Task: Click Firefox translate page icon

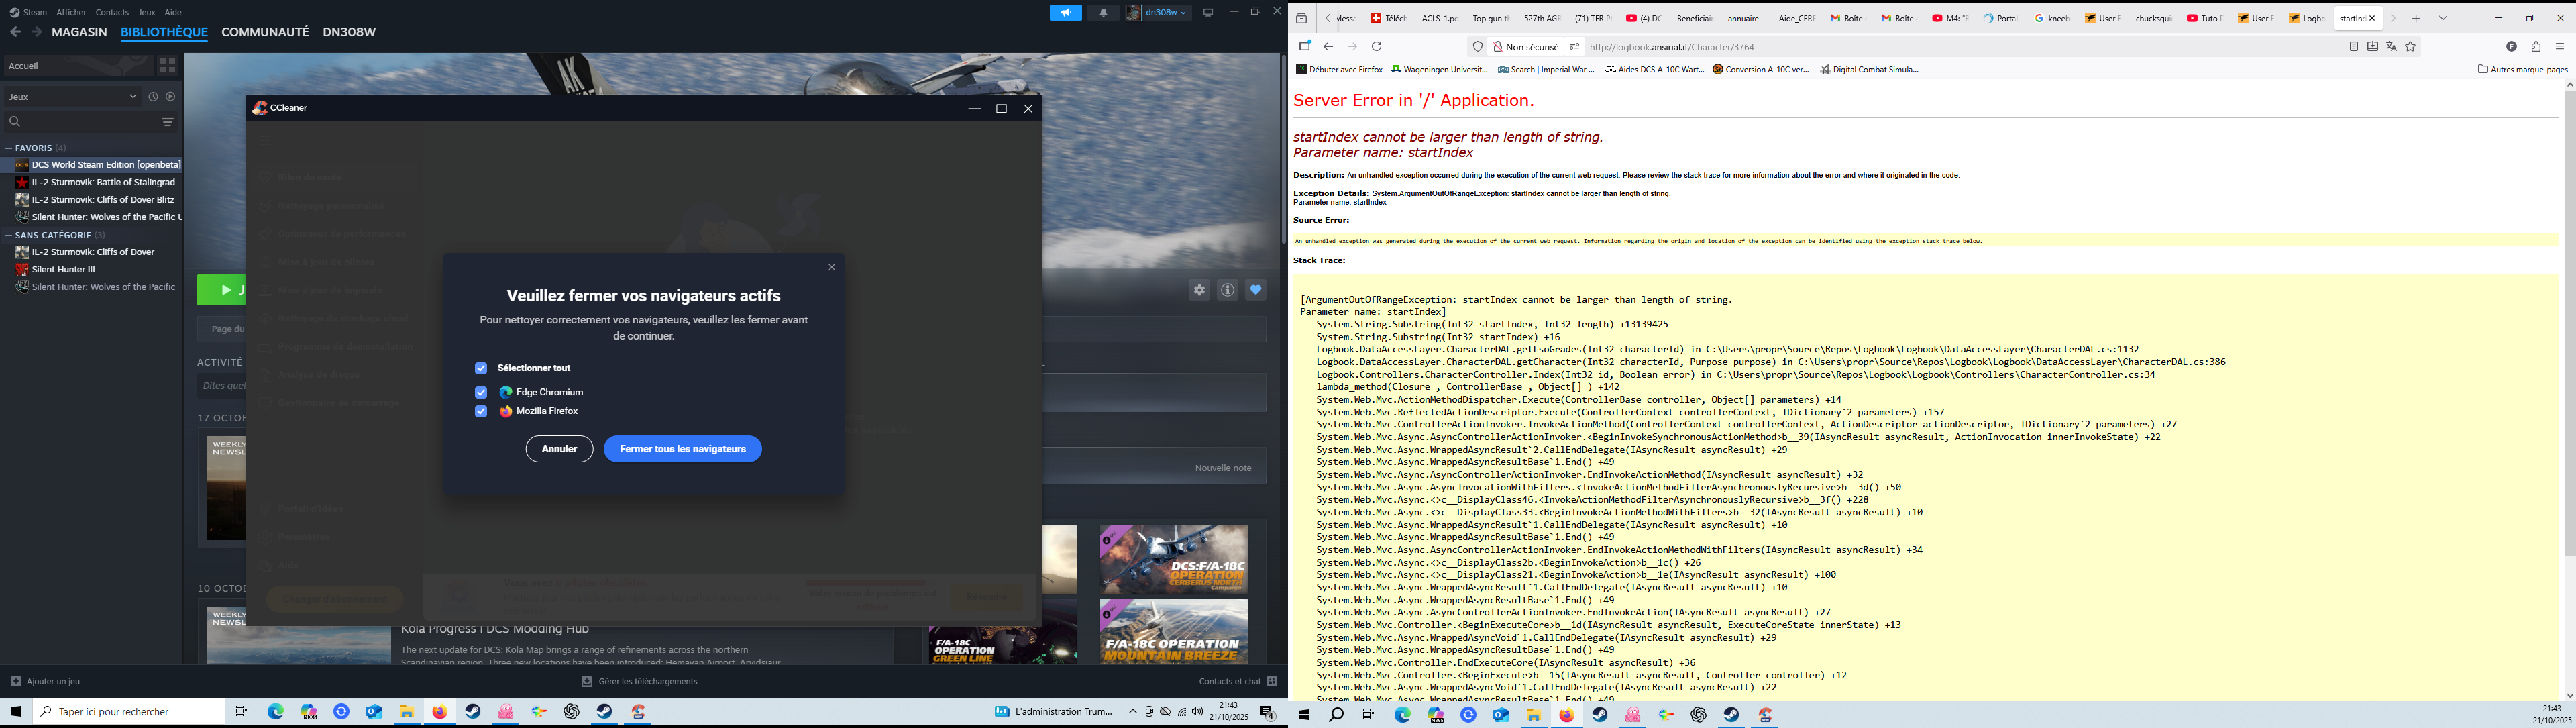Action: (x=2391, y=47)
